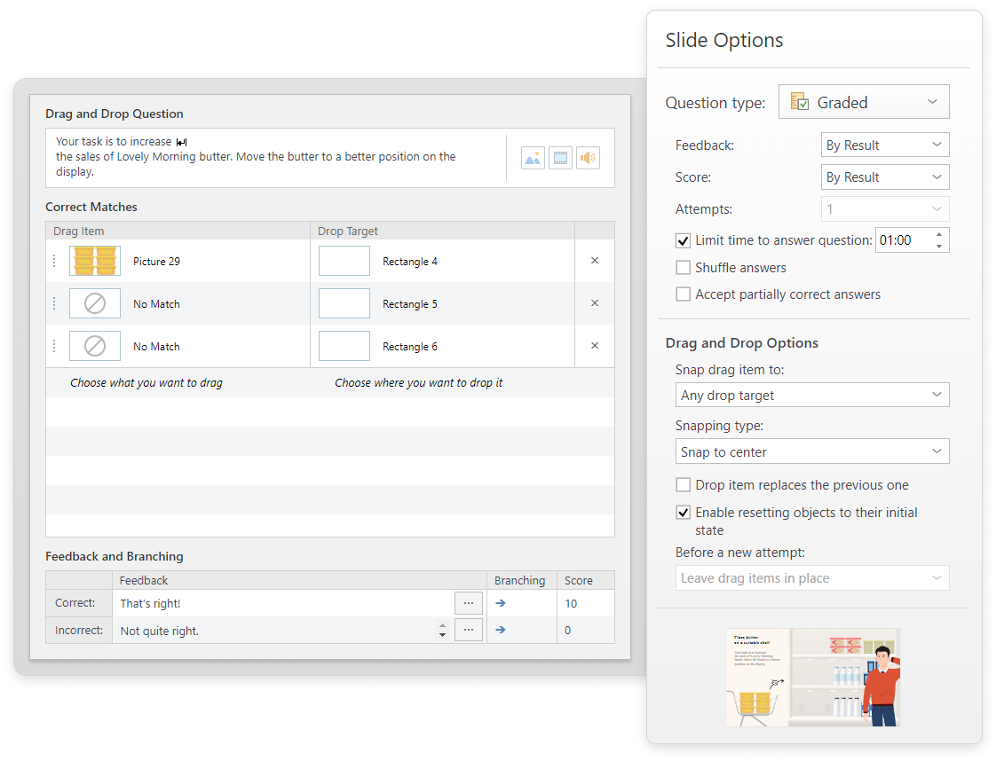Viewport: 996px width, 761px height.
Task: Expand the Feedback By Result dropdown
Action: point(884,145)
